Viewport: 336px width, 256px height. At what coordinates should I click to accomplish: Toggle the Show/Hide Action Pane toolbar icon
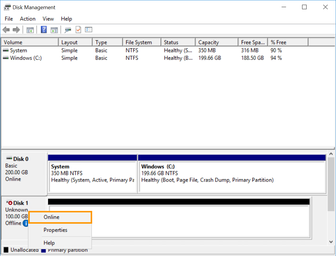pos(54,29)
